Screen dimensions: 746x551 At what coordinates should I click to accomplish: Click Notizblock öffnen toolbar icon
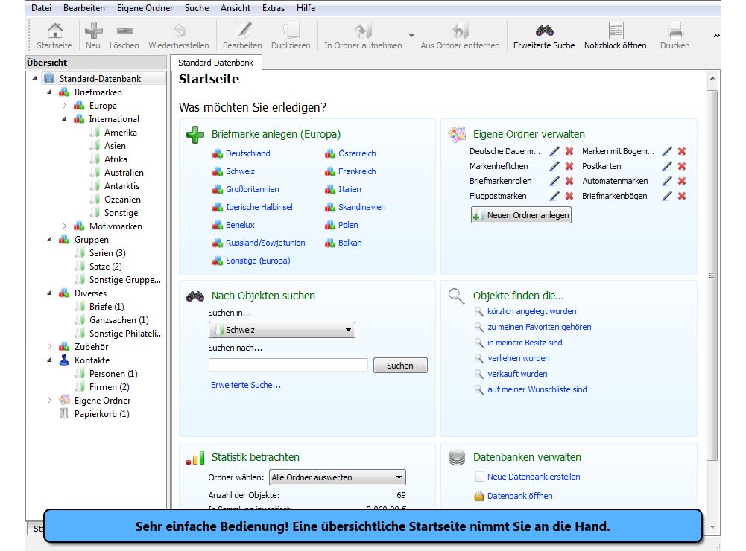pos(616,31)
